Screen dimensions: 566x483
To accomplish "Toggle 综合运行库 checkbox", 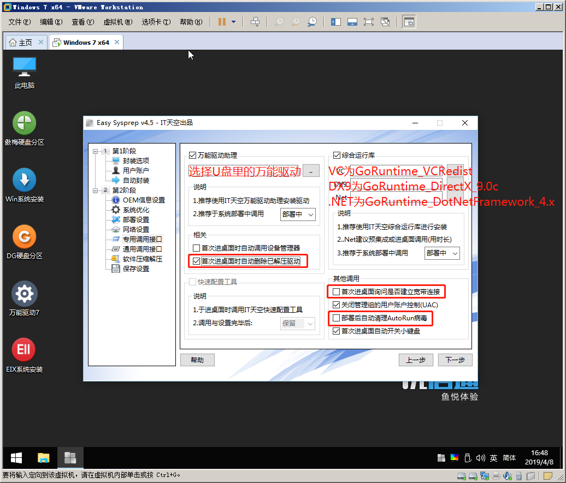I will click(337, 155).
